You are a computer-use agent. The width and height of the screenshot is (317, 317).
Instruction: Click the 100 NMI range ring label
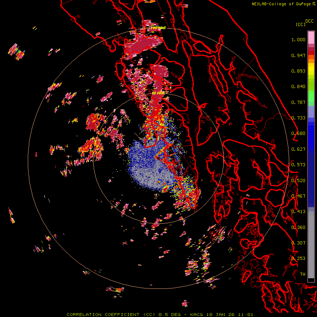tap(158, 28)
